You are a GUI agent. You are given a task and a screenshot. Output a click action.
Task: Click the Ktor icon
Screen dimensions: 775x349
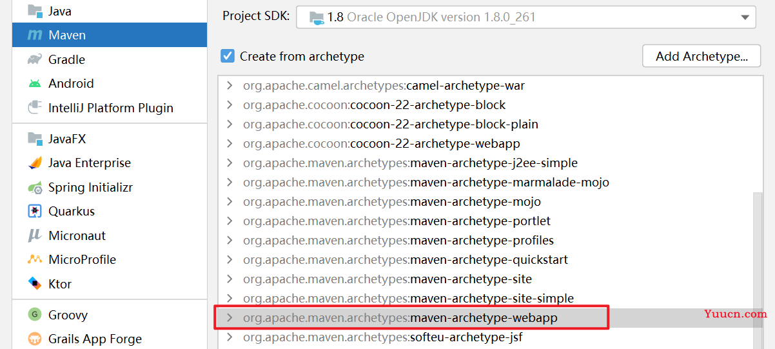[x=35, y=284]
